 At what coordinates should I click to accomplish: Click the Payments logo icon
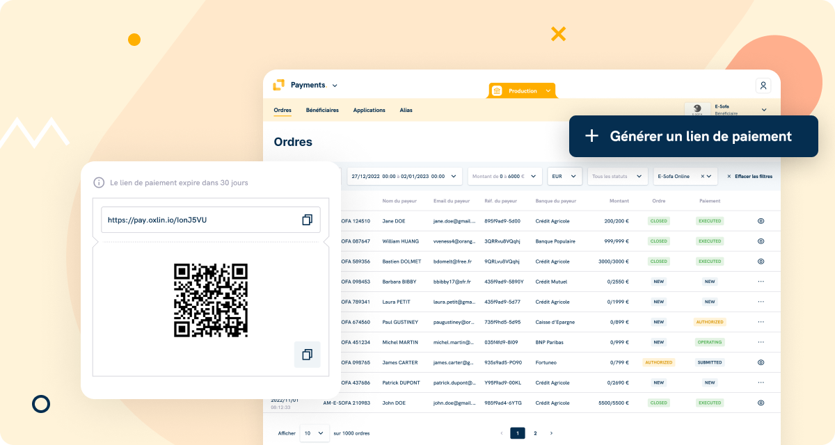pyautogui.click(x=278, y=85)
